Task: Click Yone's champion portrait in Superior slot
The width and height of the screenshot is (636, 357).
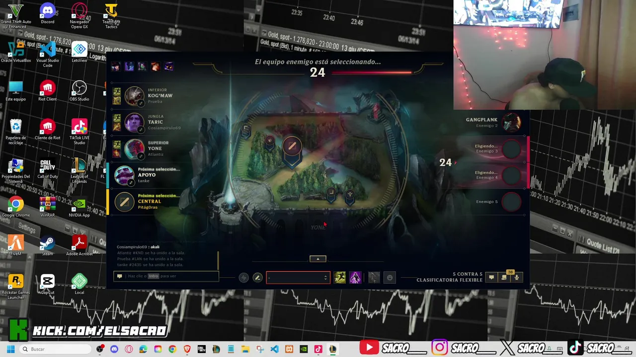Action: pyautogui.click(x=134, y=149)
